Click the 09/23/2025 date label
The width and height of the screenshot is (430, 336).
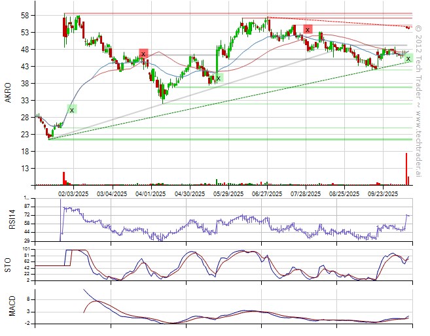click(384, 193)
